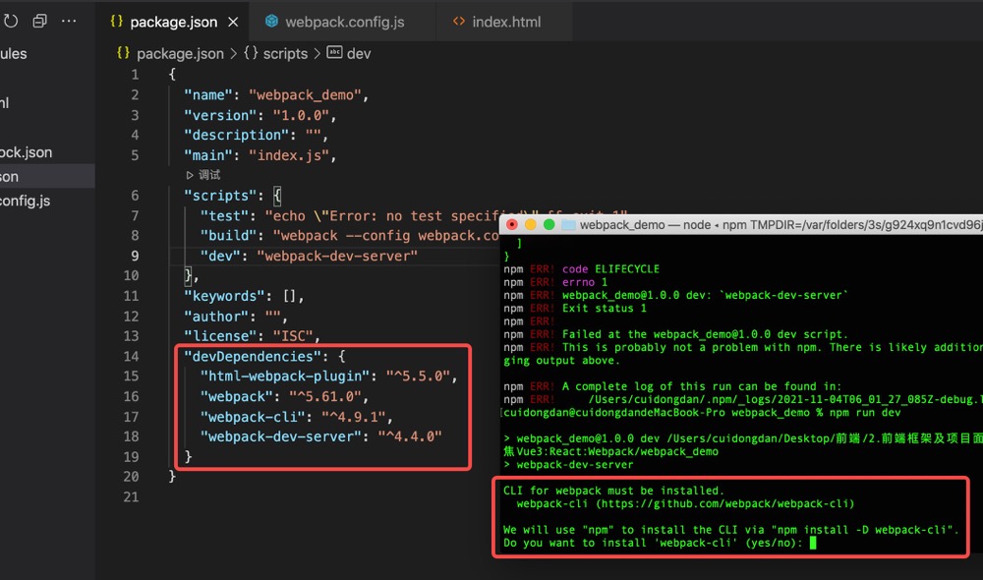Click the "index.js" main value

(289, 155)
